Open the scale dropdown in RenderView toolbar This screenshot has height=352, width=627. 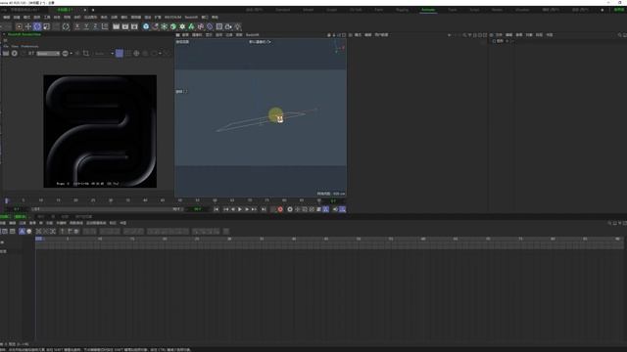pyautogui.click(x=104, y=53)
